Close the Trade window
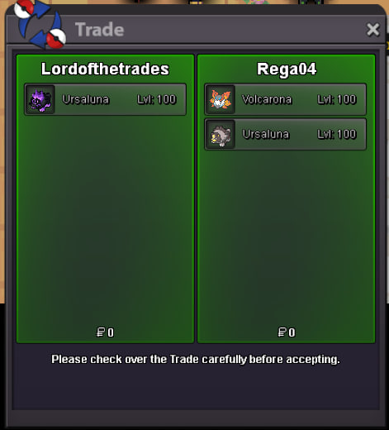This screenshot has width=389, height=430. 373,30
